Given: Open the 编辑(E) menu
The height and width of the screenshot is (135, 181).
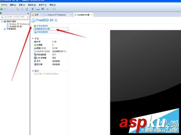Looking at the screenshot, I should click(13, 5).
